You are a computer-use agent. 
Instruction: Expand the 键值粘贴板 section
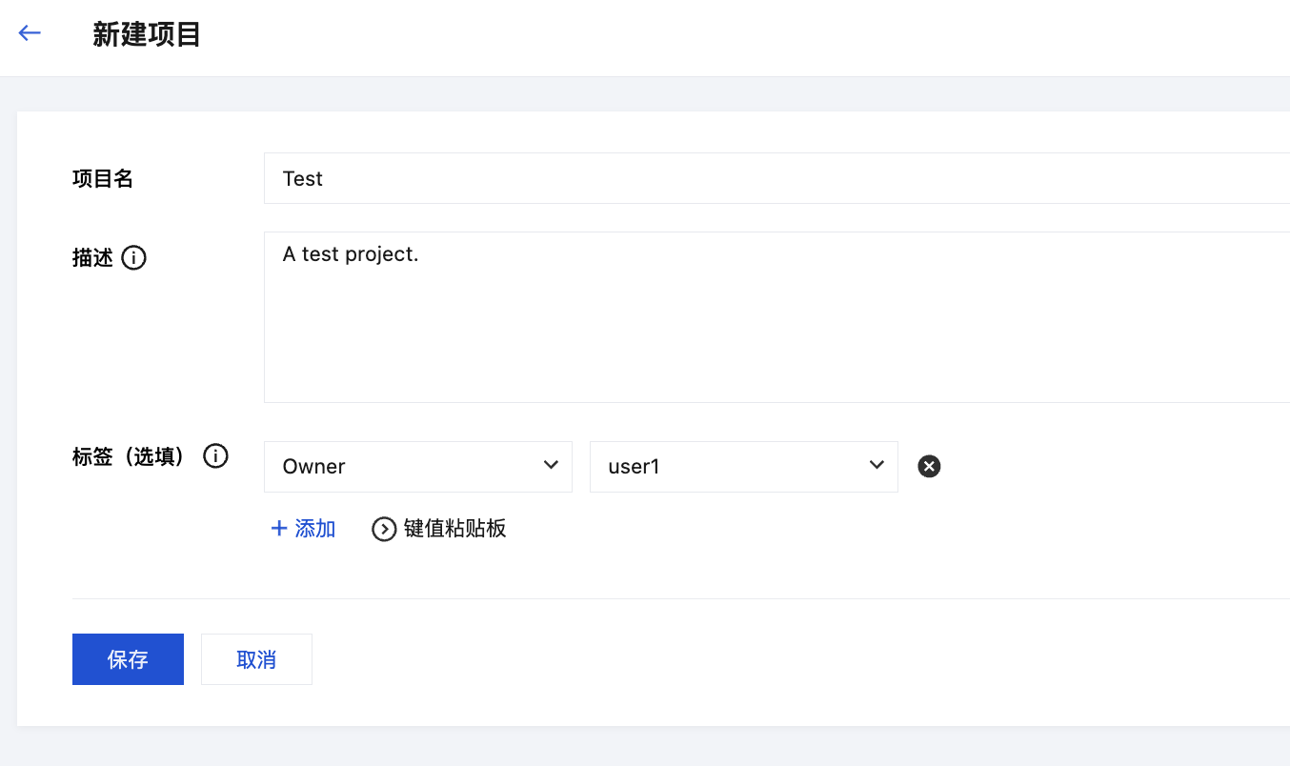pos(454,529)
